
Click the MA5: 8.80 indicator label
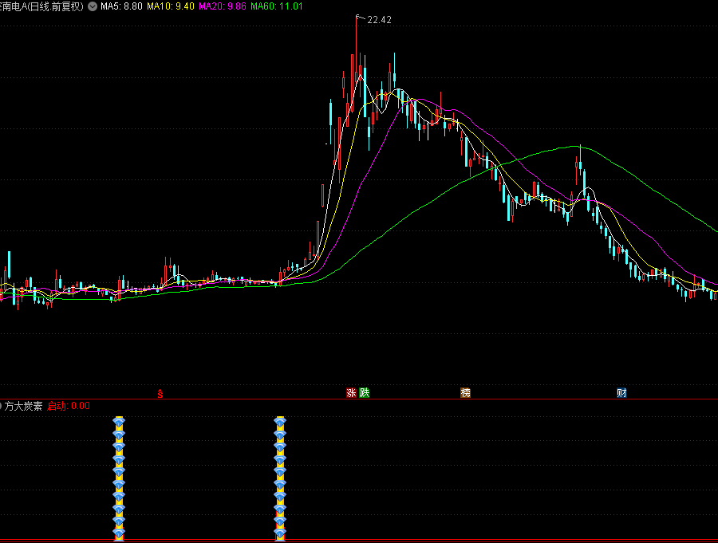click(x=121, y=6)
